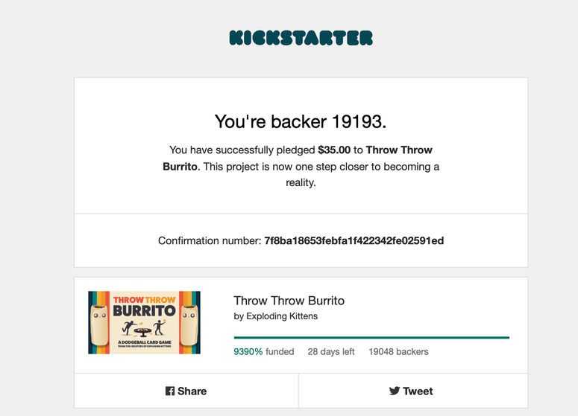The width and height of the screenshot is (578, 416).
Task: Open the Throw Throw Burrito title link in the project card
Action: [x=289, y=301]
